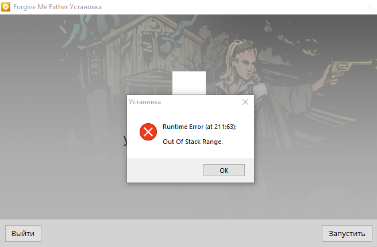Click the installer disc icon in title bar
Viewport: 377px width, 247px height.
point(6,7)
